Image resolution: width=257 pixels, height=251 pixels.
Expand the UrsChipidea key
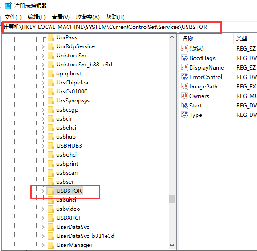(43, 83)
